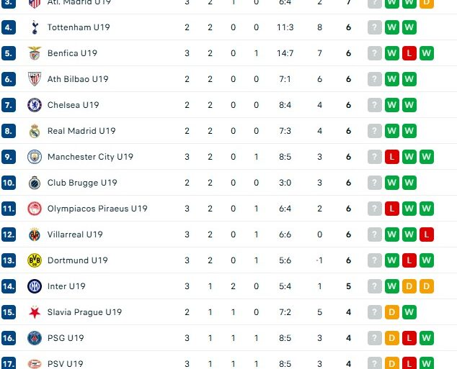The height and width of the screenshot is (369, 457).
Task: Click the Benfica U19 club crest
Action: (x=35, y=53)
